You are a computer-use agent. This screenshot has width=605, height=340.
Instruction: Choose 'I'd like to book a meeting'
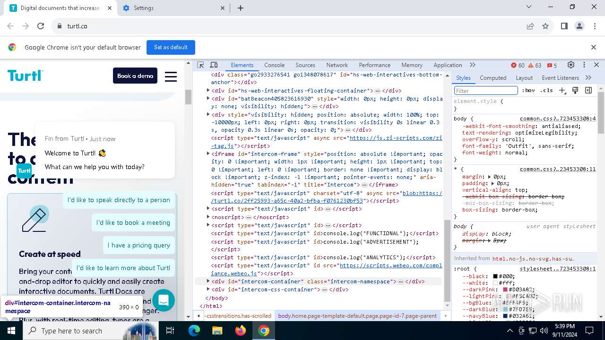click(x=133, y=222)
